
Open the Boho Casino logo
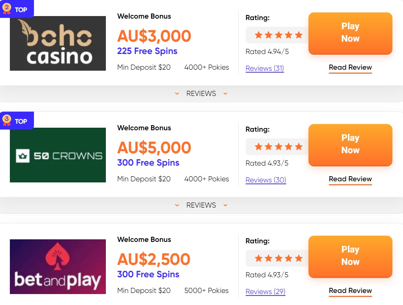(x=58, y=43)
